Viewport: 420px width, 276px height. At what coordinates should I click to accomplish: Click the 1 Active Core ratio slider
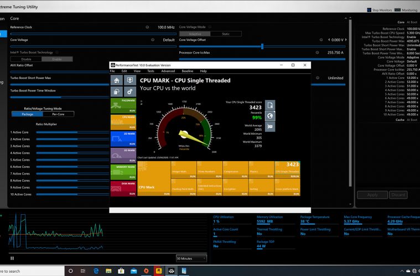point(72,132)
